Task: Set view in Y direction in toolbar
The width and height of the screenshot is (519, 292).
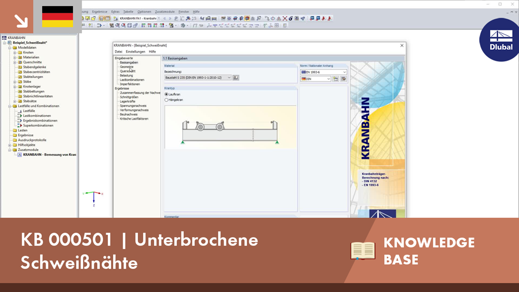Action: point(150,25)
